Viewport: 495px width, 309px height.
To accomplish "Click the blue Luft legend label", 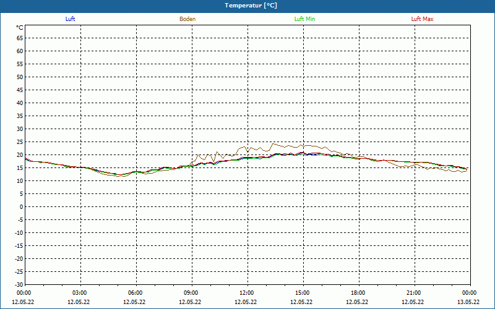I will coord(70,19).
